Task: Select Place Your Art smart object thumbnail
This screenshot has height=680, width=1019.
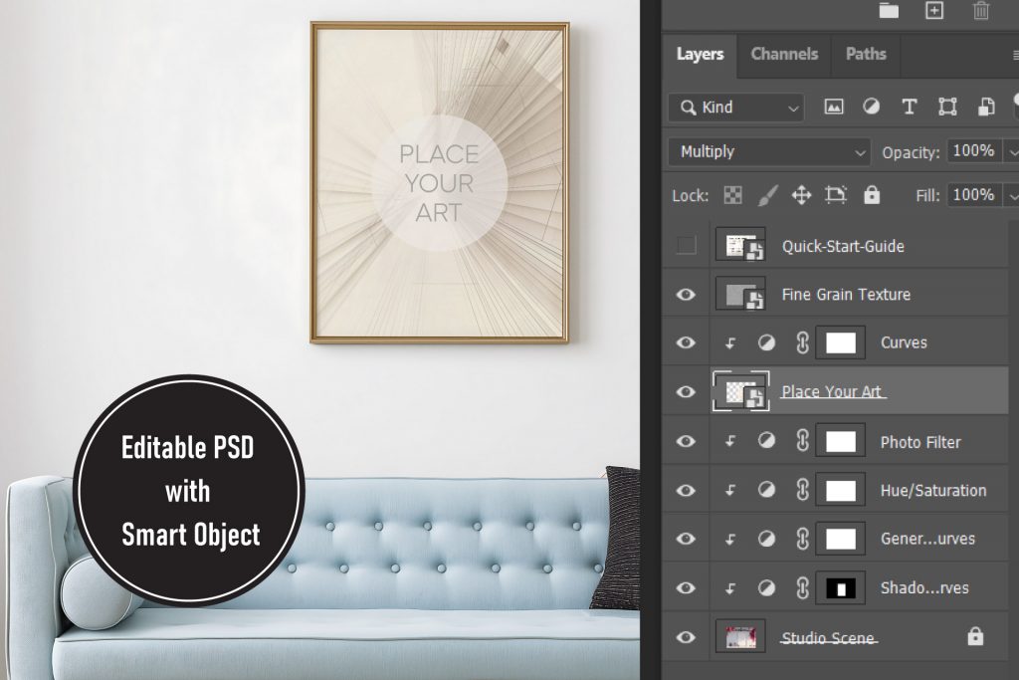Action: (x=740, y=391)
